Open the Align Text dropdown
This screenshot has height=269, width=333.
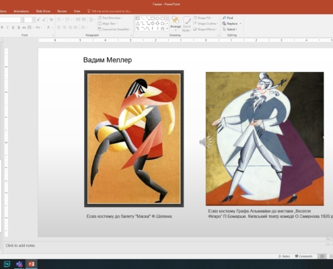coord(107,24)
